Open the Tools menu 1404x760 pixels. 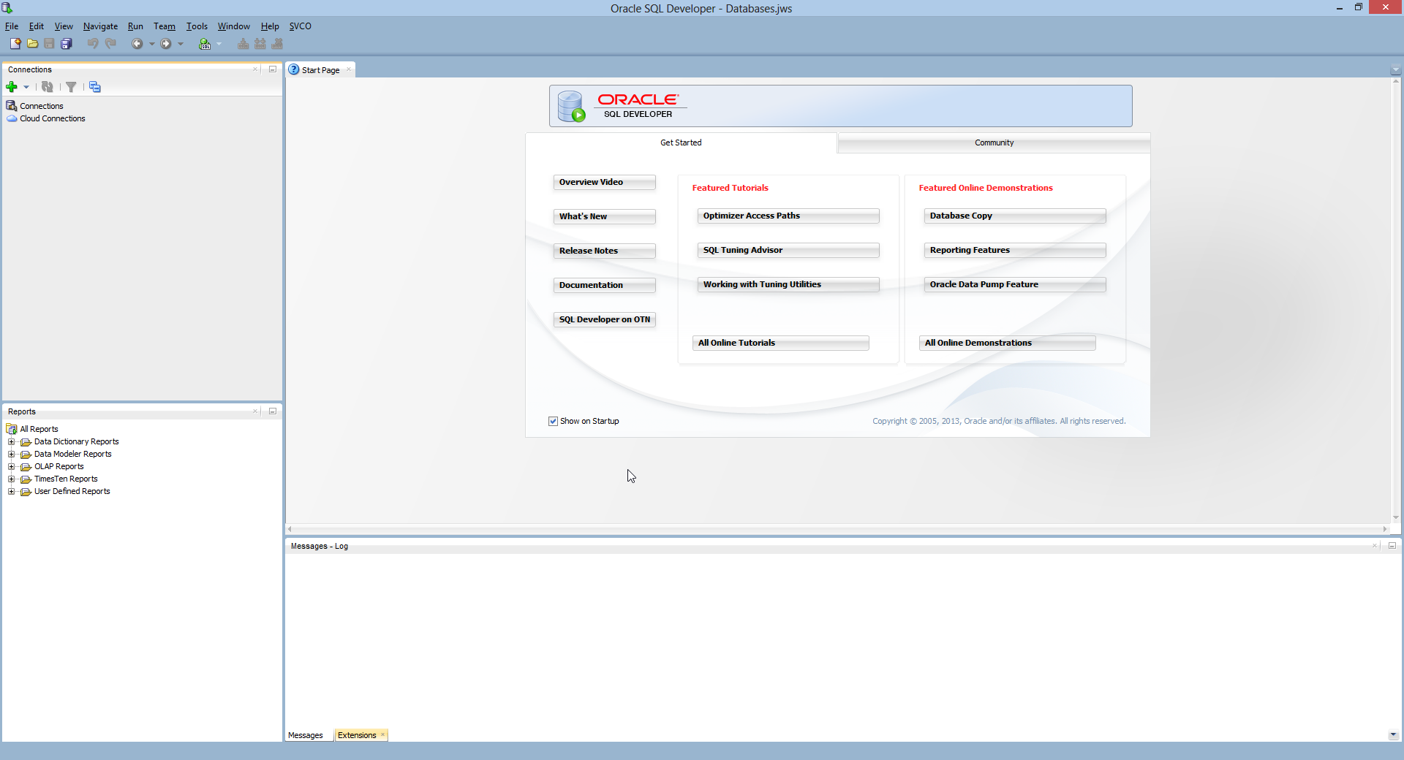[x=197, y=26]
